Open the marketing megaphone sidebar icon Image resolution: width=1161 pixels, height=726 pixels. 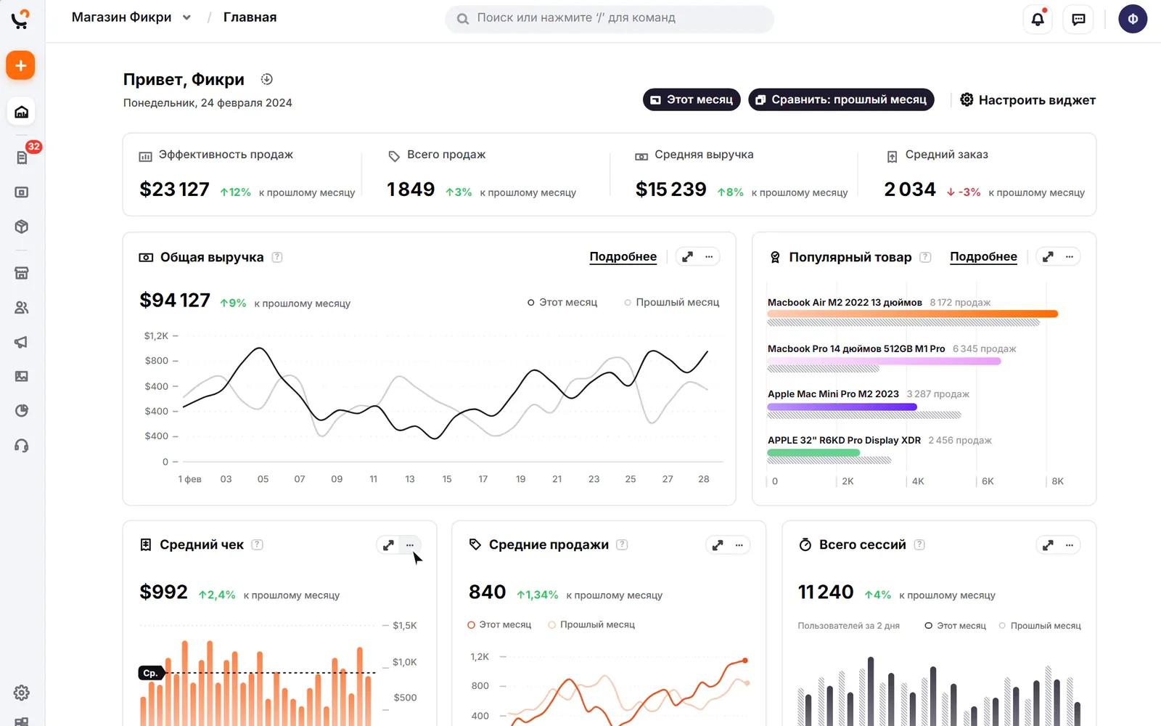22,342
